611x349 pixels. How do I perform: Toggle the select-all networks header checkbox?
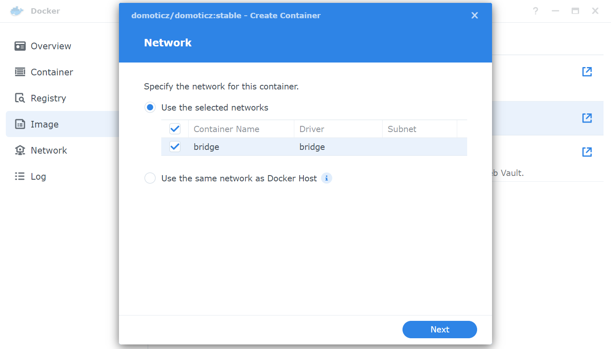tap(175, 129)
